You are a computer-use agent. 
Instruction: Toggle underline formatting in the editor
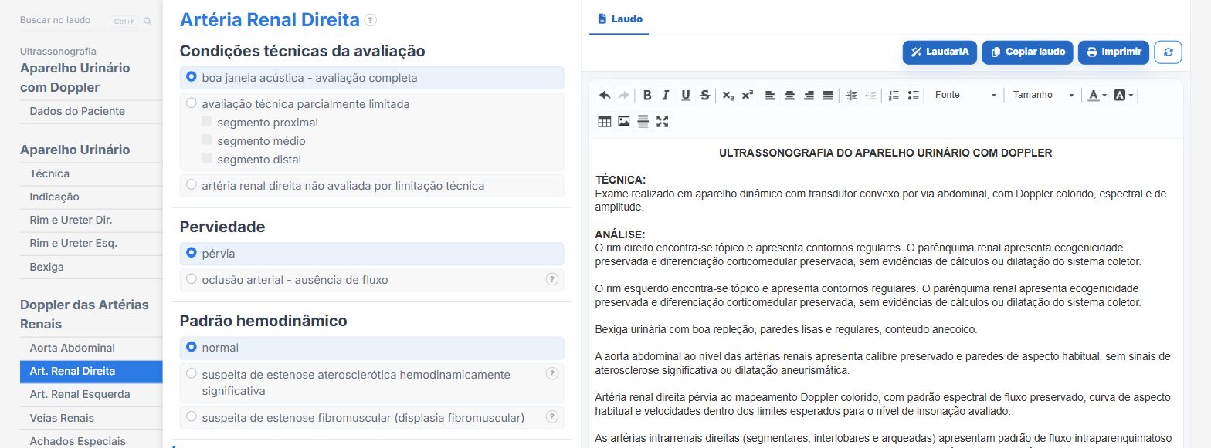[686, 95]
